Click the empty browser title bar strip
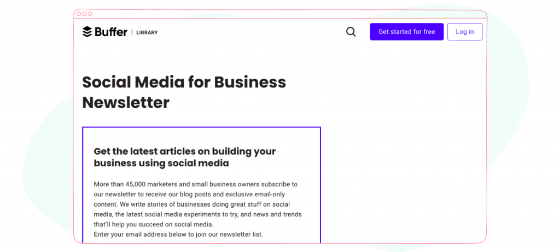The height and width of the screenshot is (252, 560). [x=285, y=14]
